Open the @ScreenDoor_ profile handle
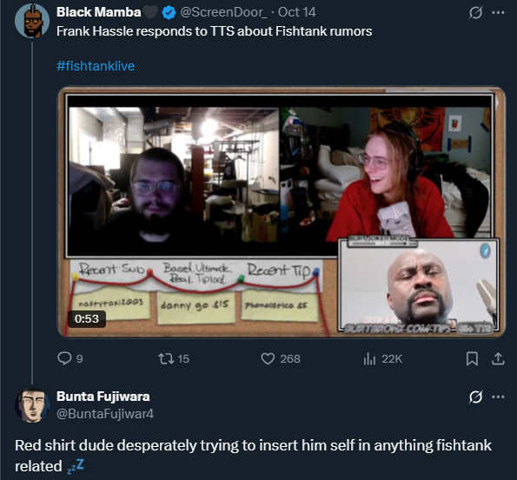This screenshot has height=480, width=517. click(x=224, y=12)
